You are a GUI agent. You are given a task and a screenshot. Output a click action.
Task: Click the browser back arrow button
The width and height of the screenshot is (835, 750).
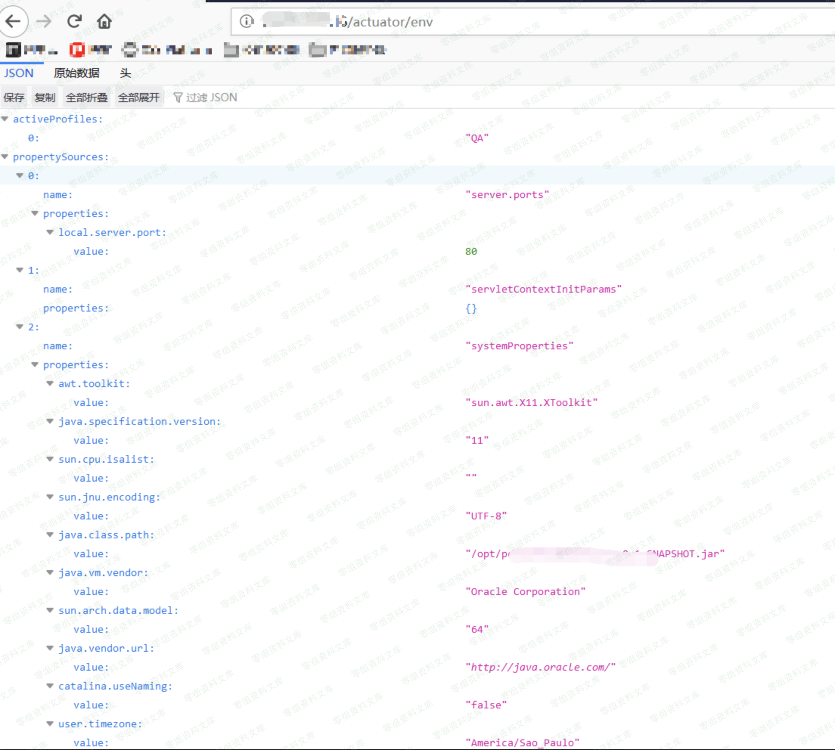point(13,21)
